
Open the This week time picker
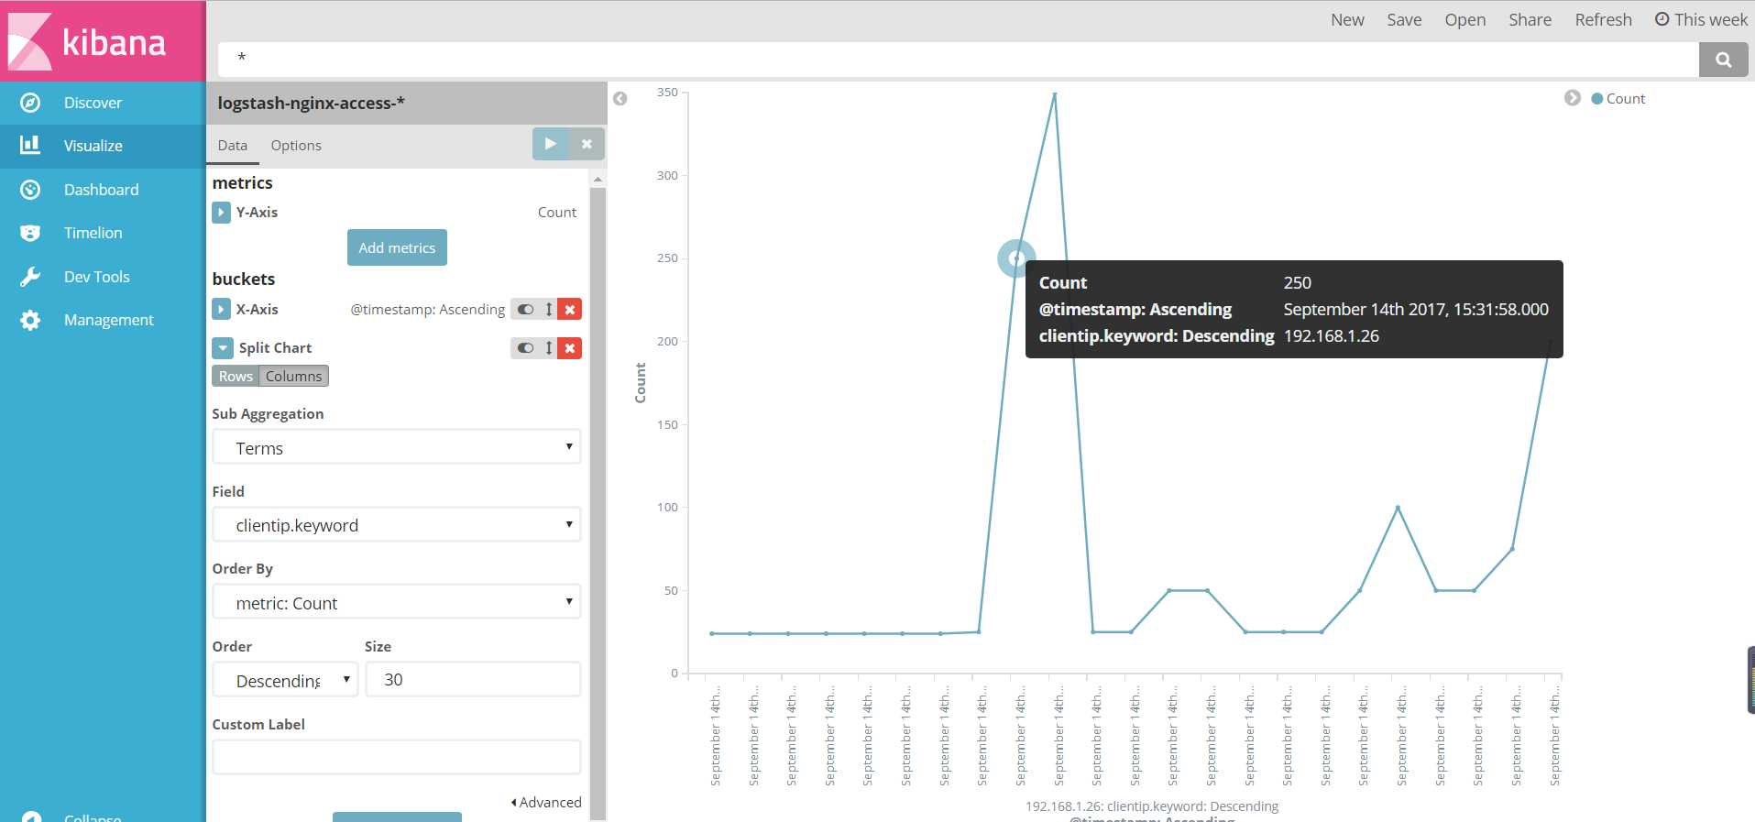(x=1701, y=19)
